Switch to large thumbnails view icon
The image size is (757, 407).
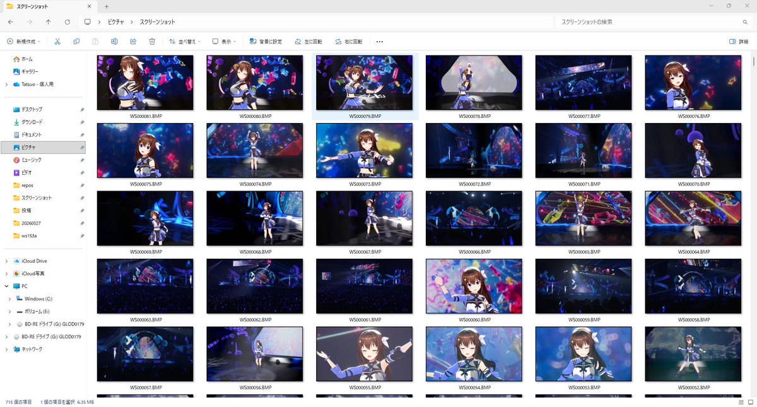pyautogui.click(x=751, y=402)
